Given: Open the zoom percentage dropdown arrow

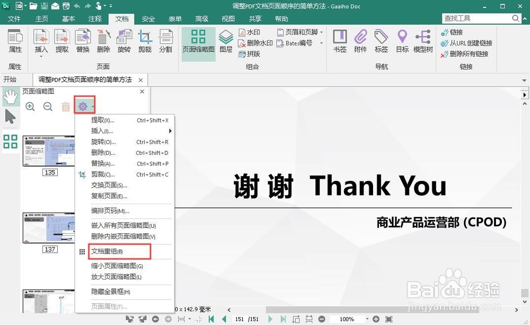Looking at the screenshot, I should pos(367,319).
